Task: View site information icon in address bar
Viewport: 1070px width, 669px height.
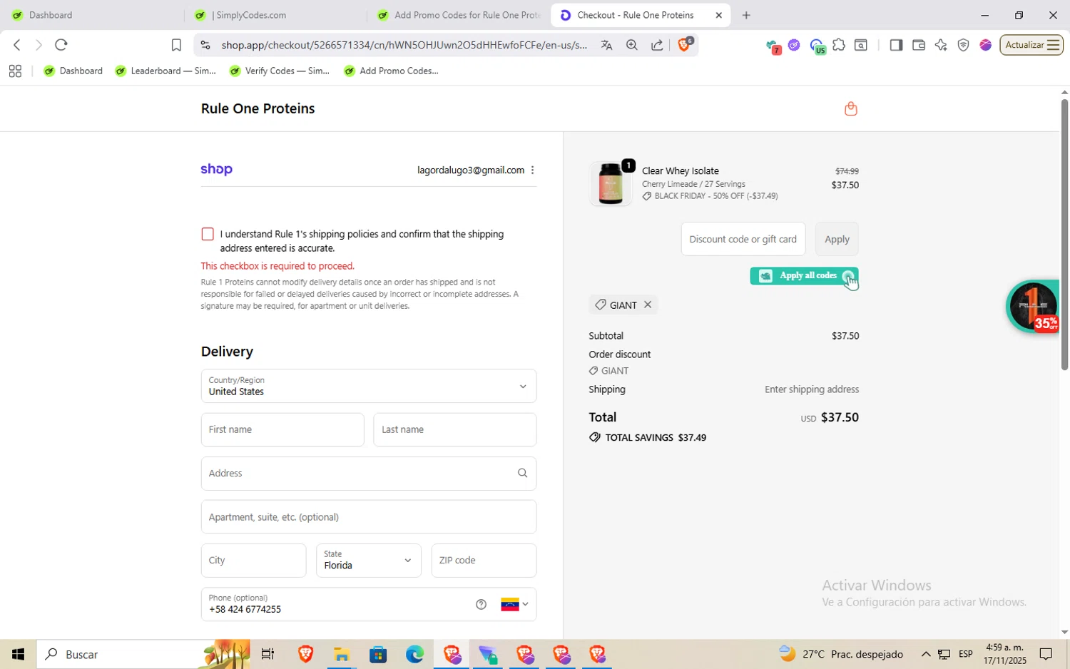Action: [x=205, y=45]
